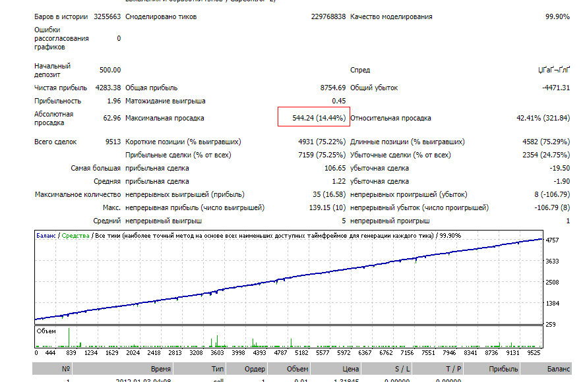Viewport: 585px width, 382px height.
Task: Click the № column header
Action: (66, 369)
